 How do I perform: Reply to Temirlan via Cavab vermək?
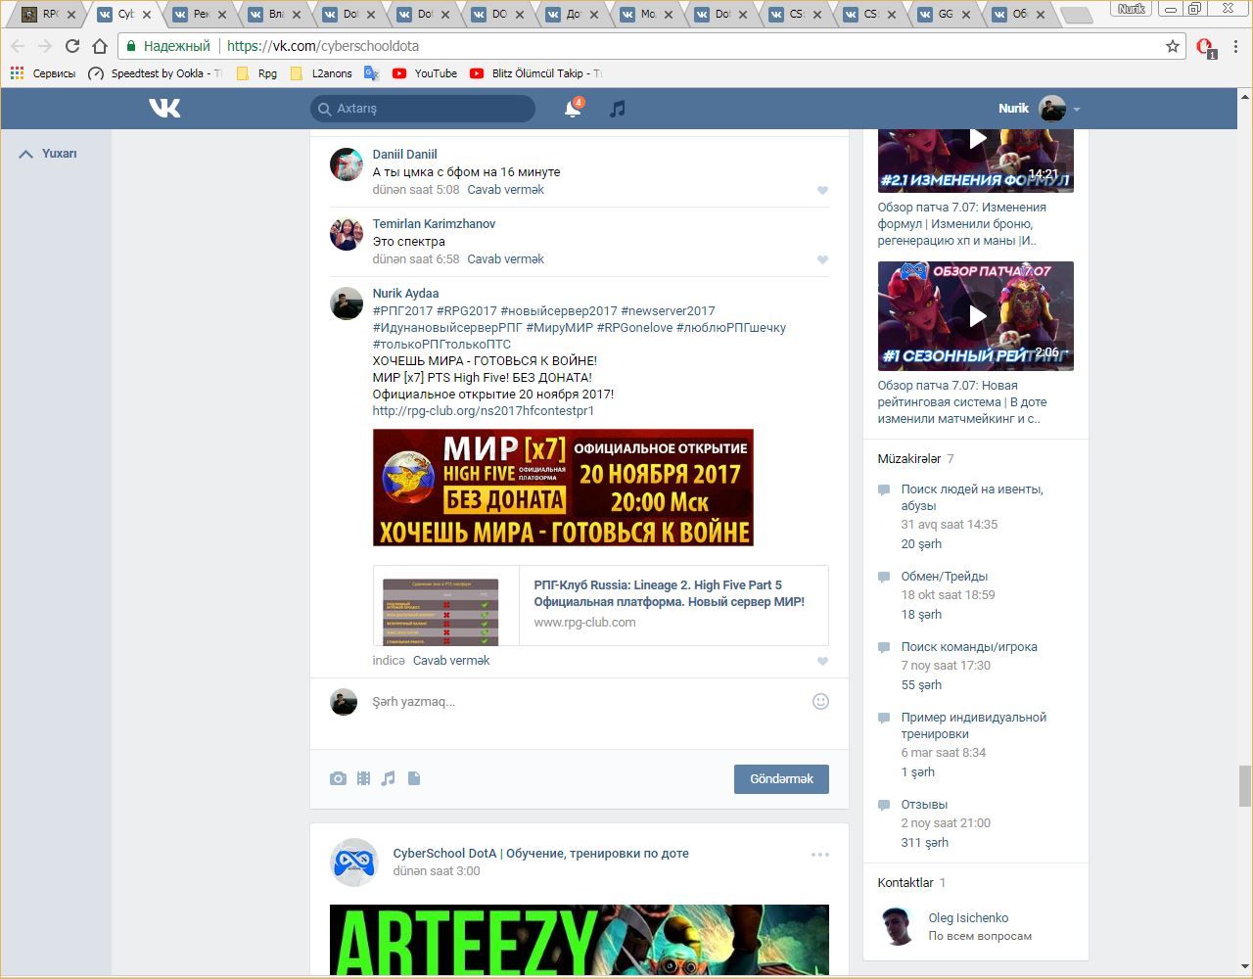[x=505, y=259]
